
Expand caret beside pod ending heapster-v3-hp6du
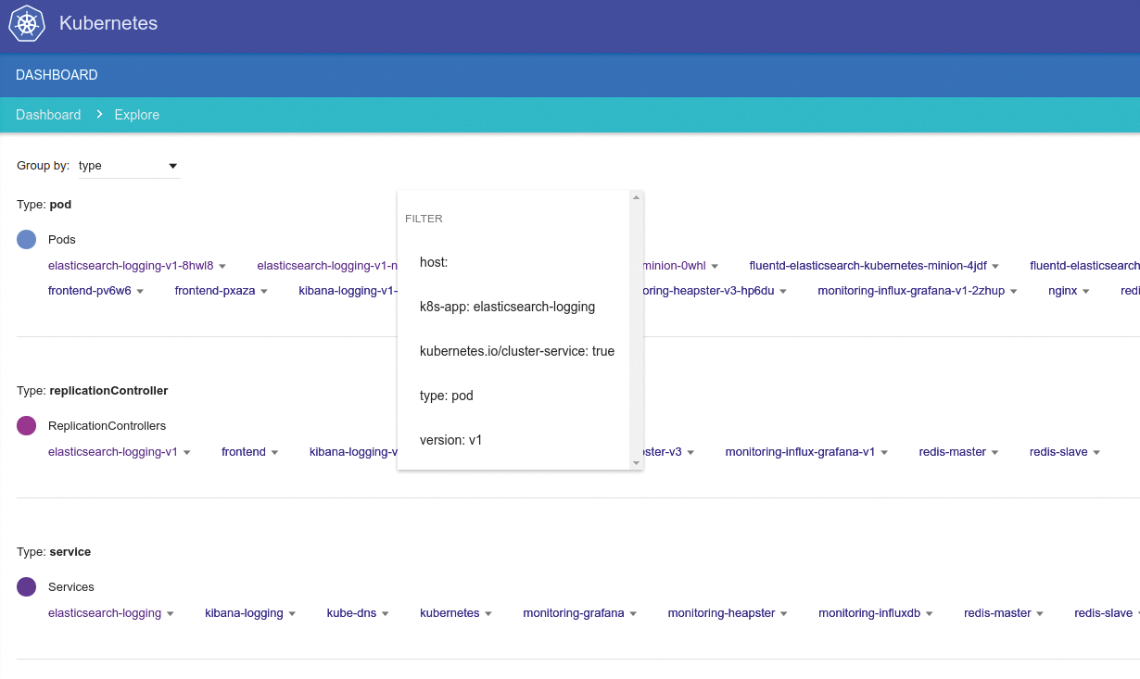tap(783, 292)
